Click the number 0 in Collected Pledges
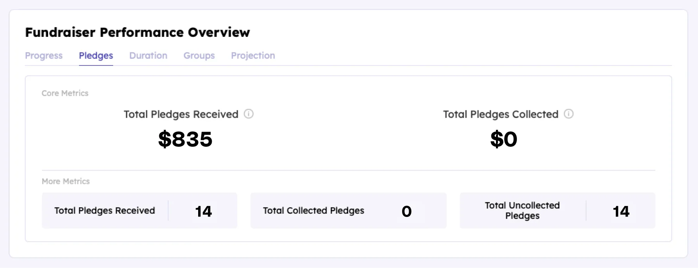This screenshot has width=698, height=268. 406,211
